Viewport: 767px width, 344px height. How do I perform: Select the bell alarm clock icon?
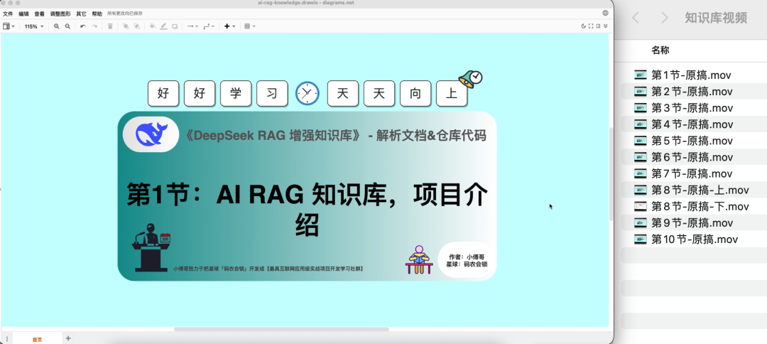coord(471,80)
